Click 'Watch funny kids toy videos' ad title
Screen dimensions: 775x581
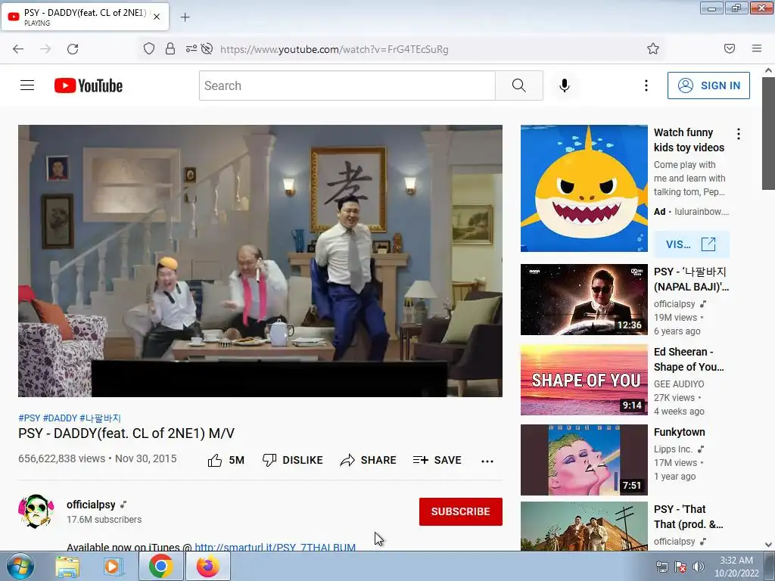click(x=689, y=140)
